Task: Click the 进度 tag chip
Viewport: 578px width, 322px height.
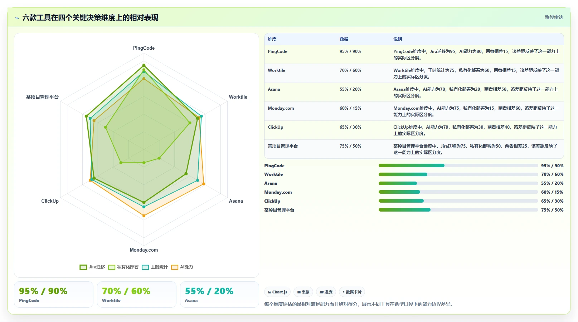Action: pyautogui.click(x=326, y=292)
